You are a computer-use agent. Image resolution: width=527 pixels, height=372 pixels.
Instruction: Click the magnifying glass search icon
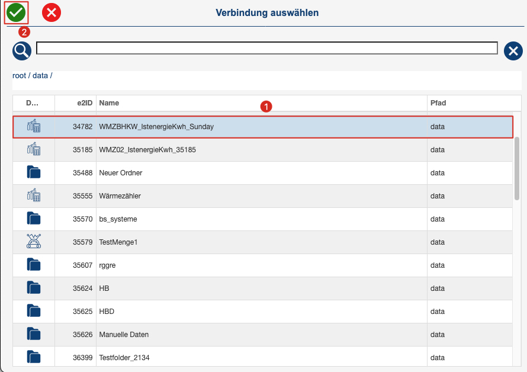pyautogui.click(x=22, y=51)
